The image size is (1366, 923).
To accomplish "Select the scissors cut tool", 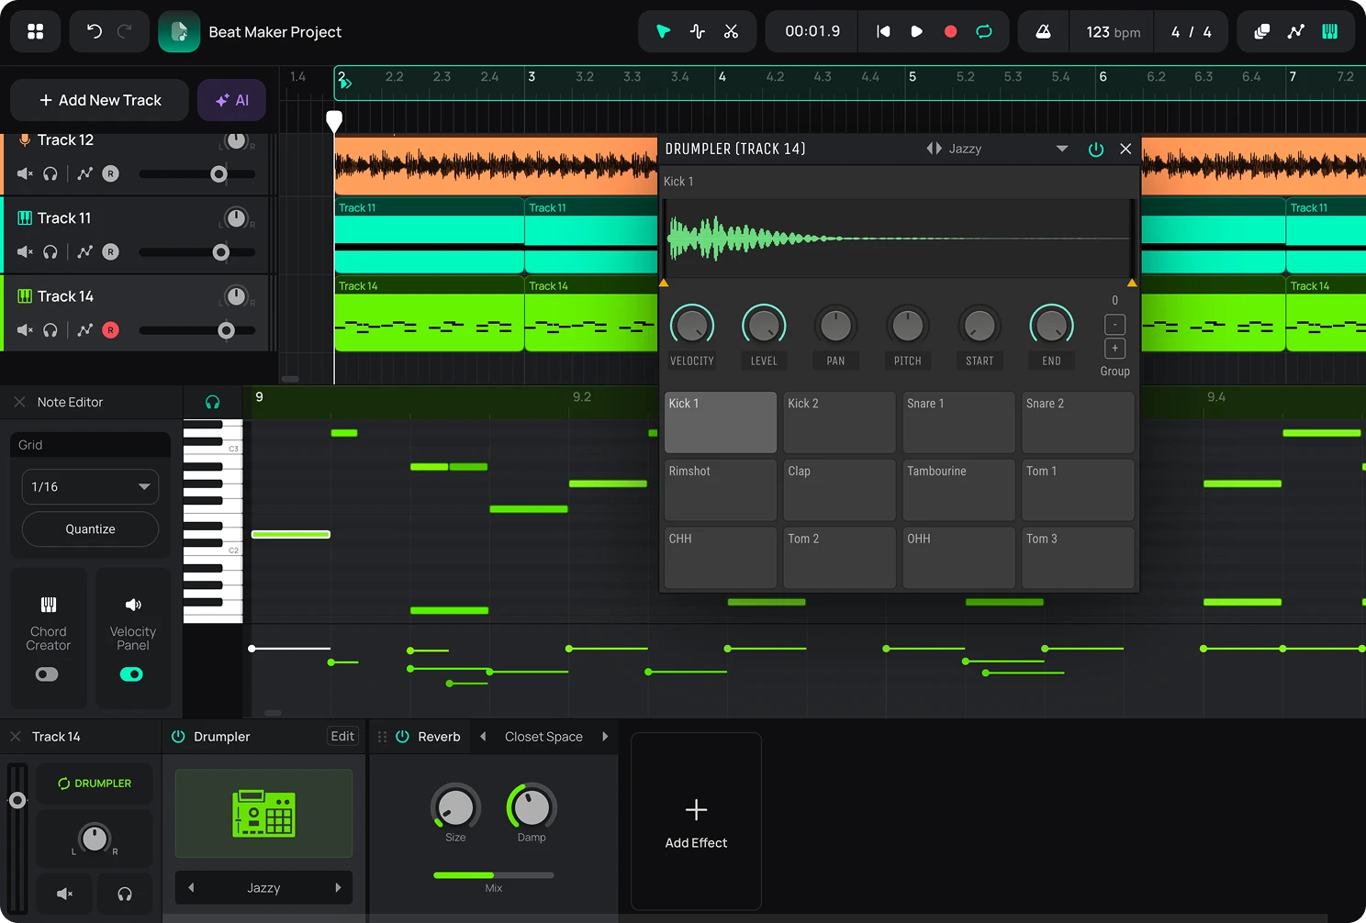I will [731, 31].
